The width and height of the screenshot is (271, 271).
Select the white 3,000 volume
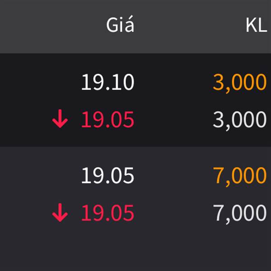pos(240,120)
